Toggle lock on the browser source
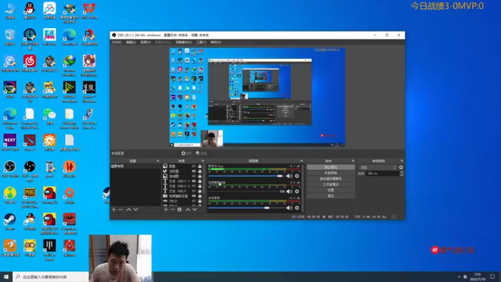 [200, 171]
